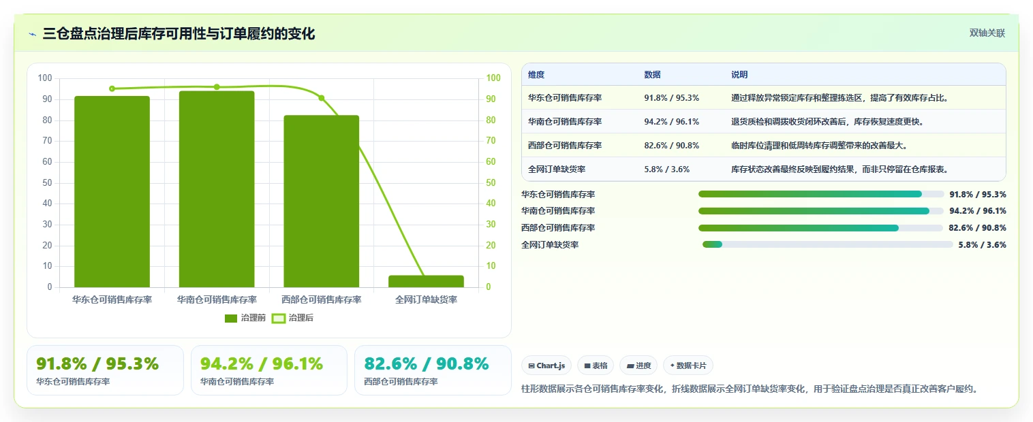Click the green 治理前 legend color box

pos(231,318)
